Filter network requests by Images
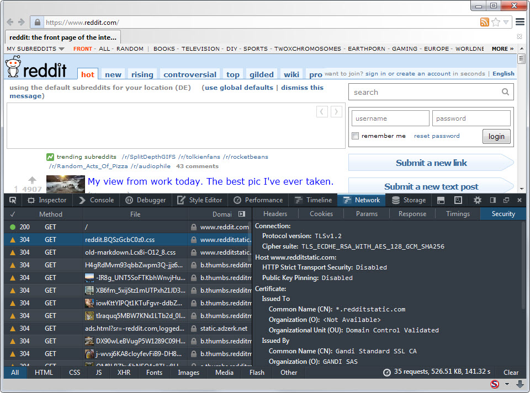This screenshot has height=393, width=530. 189,373
